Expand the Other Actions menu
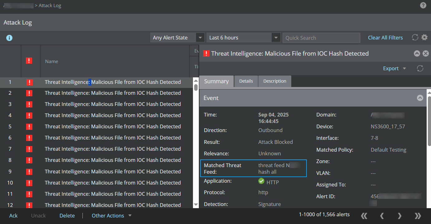The height and width of the screenshot is (224, 431). (x=111, y=216)
